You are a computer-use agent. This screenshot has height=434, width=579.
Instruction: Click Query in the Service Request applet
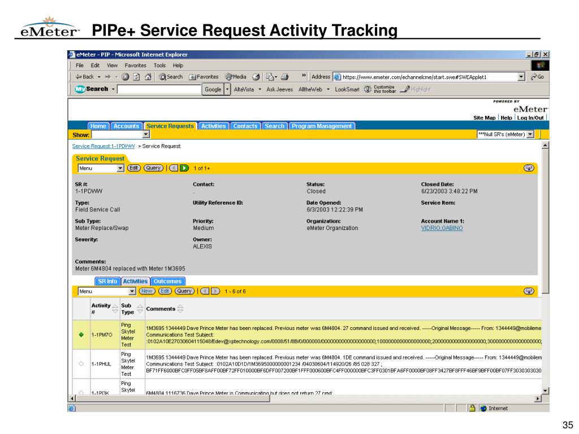pyautogui.click(x=153, y=168)
